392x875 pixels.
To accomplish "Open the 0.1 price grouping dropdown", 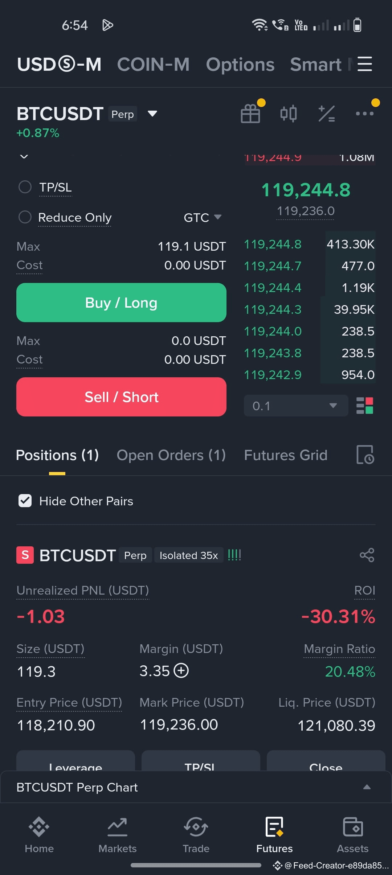I will 296,406.
